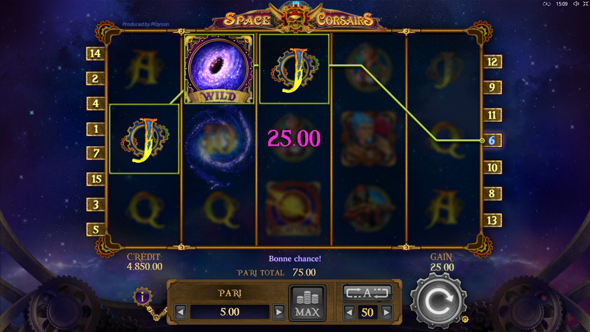Increase autoplay spins count from 50
590x332 pixels.
click(x=387, y=312)
